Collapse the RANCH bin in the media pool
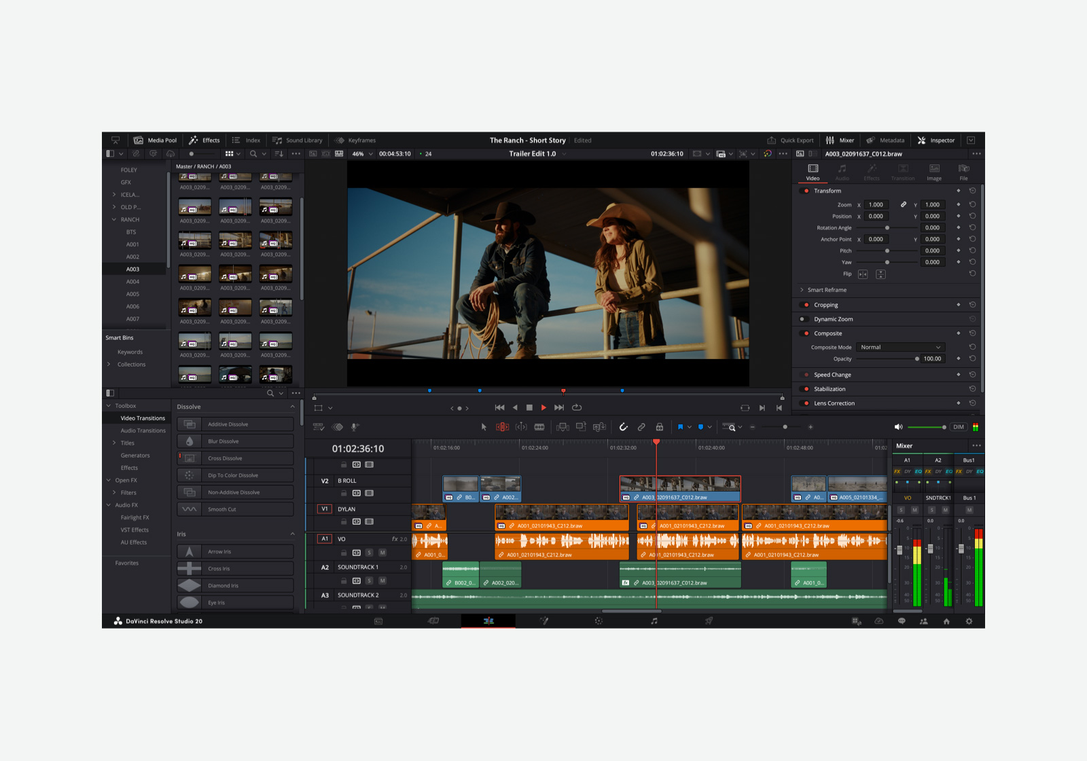Viewport: 1087px width, 761px height. point(113,219)
